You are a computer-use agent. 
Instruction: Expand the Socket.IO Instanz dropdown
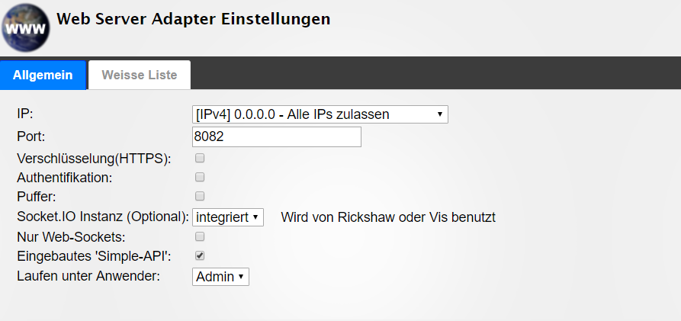228,217
